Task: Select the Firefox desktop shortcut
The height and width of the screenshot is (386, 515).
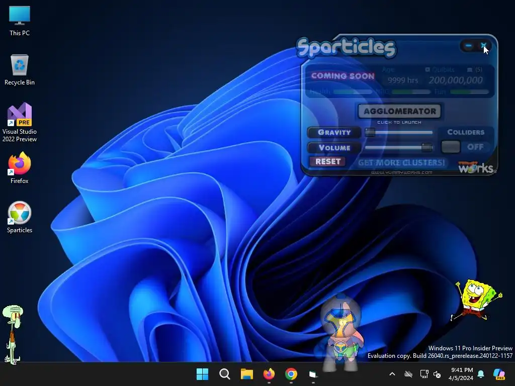Action: [x=20, y=168]
